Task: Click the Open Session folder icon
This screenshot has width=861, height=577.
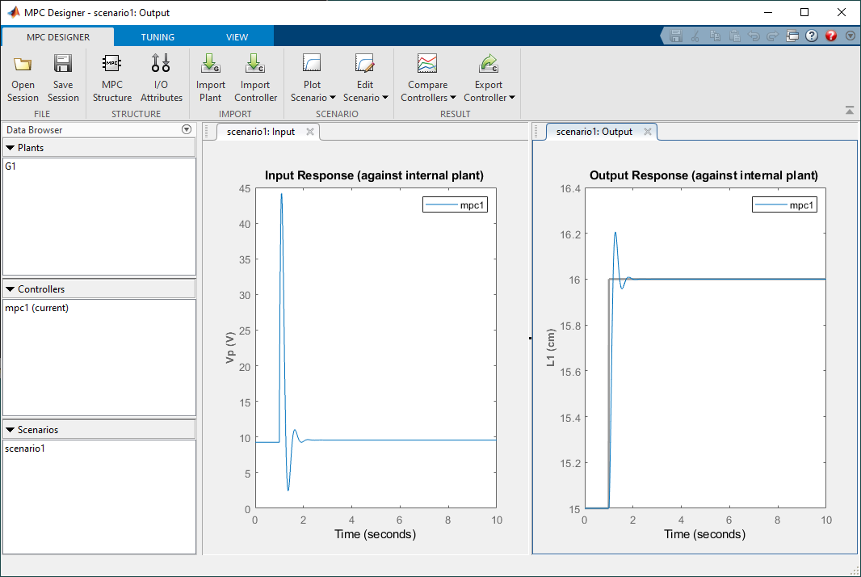Action: [x=23, y=65]
